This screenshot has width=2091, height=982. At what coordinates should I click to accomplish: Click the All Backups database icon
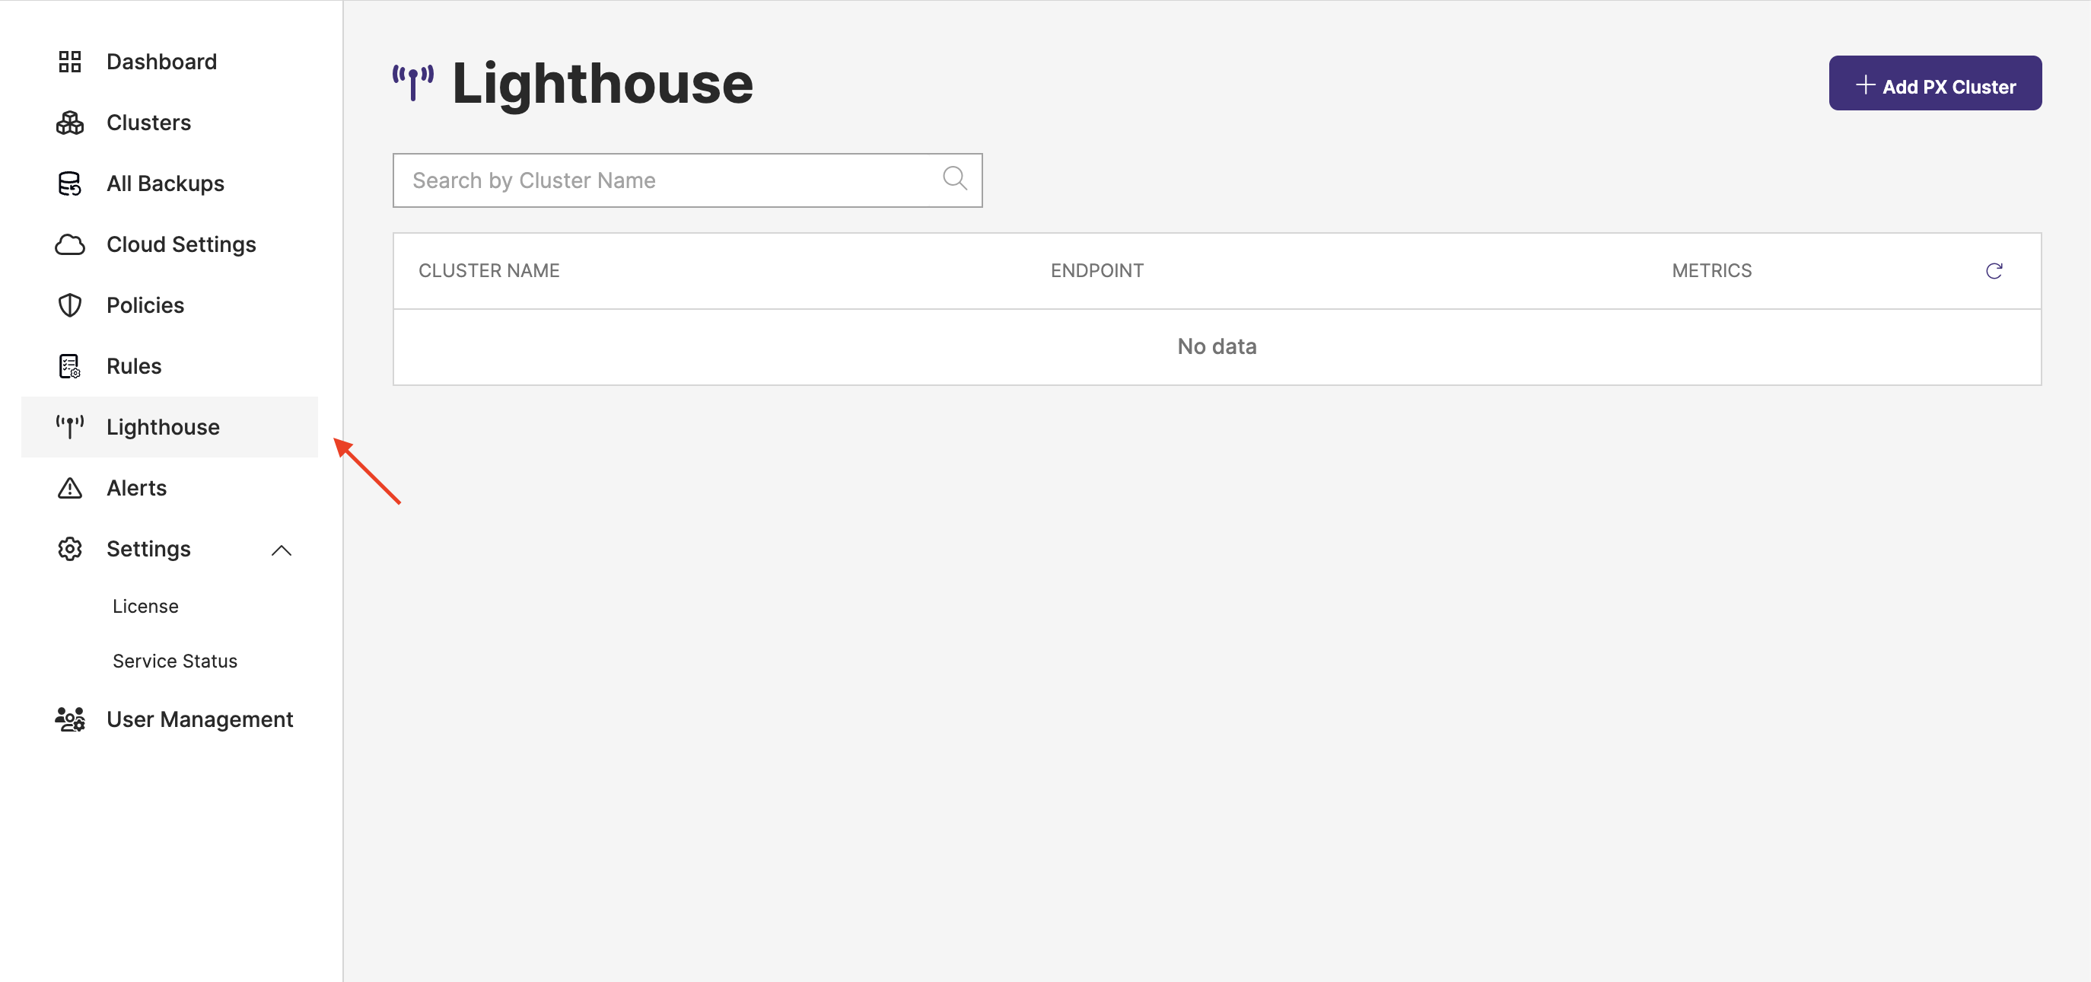tap(70, 183)
